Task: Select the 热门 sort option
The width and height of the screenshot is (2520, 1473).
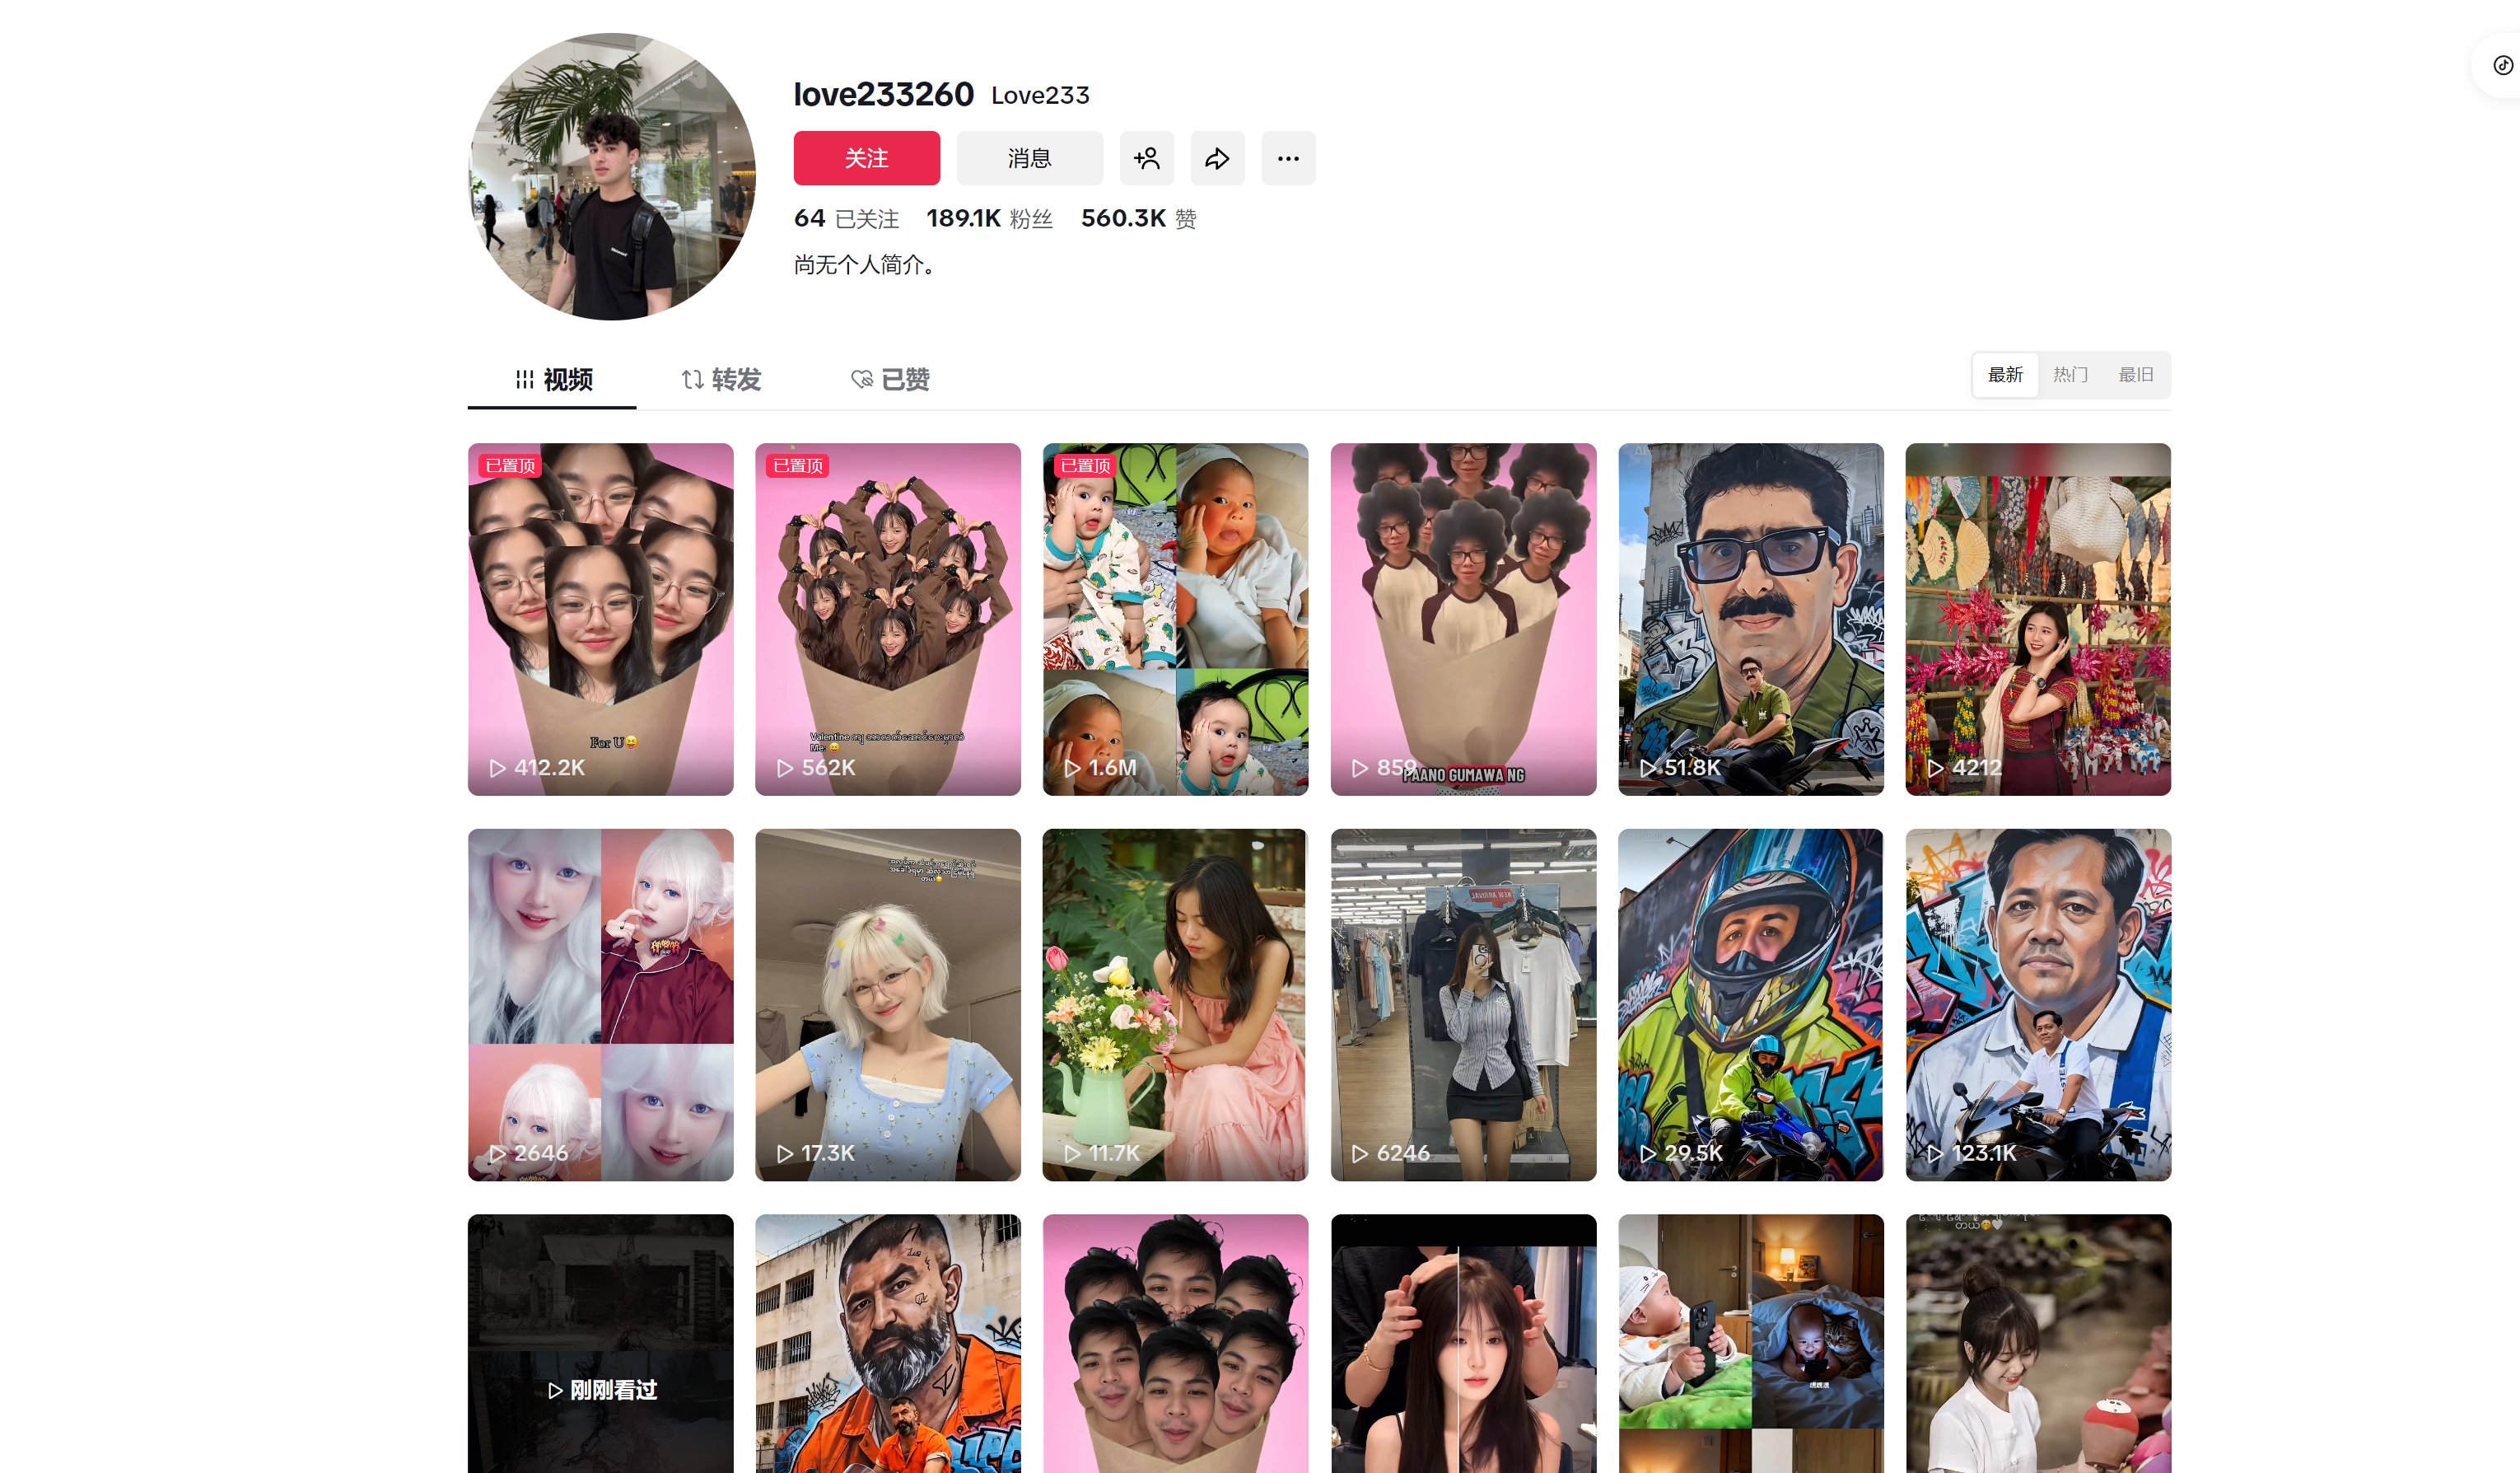Action: click(2070, 376)
